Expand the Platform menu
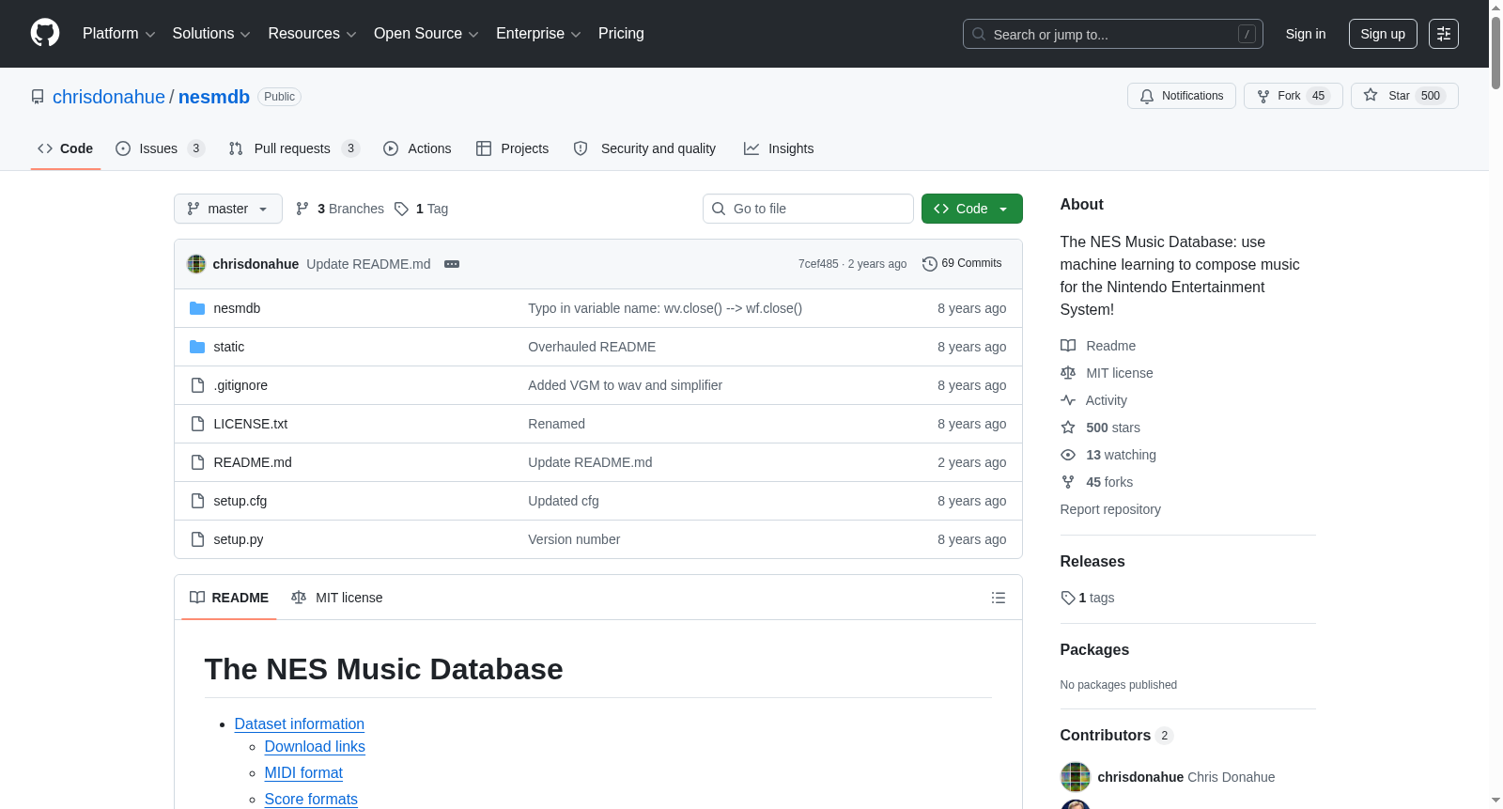1503x809 pixels. 118,34
